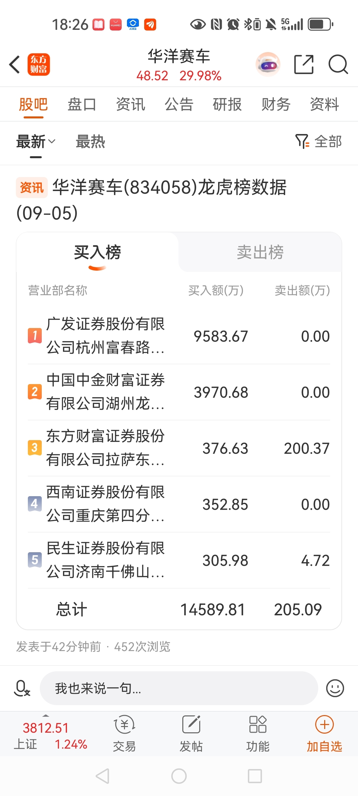Tap the back arrow icon
358x796 pixels.
pyautogui.click(x=15, y=64)
